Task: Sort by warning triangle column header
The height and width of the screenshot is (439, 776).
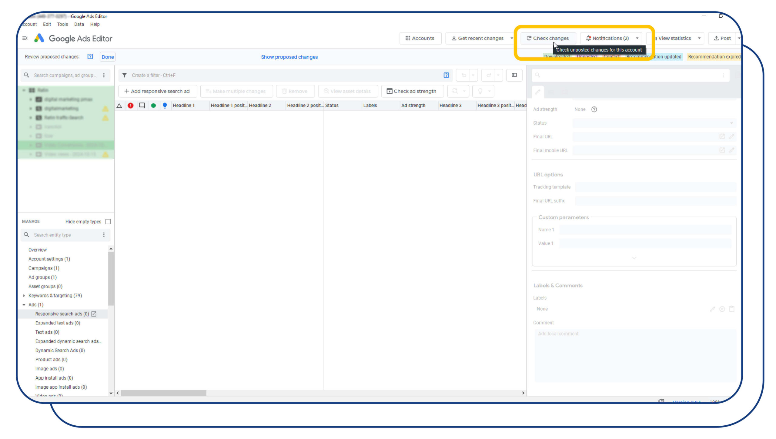Action: pyautogui.click(x=119, y=106)
